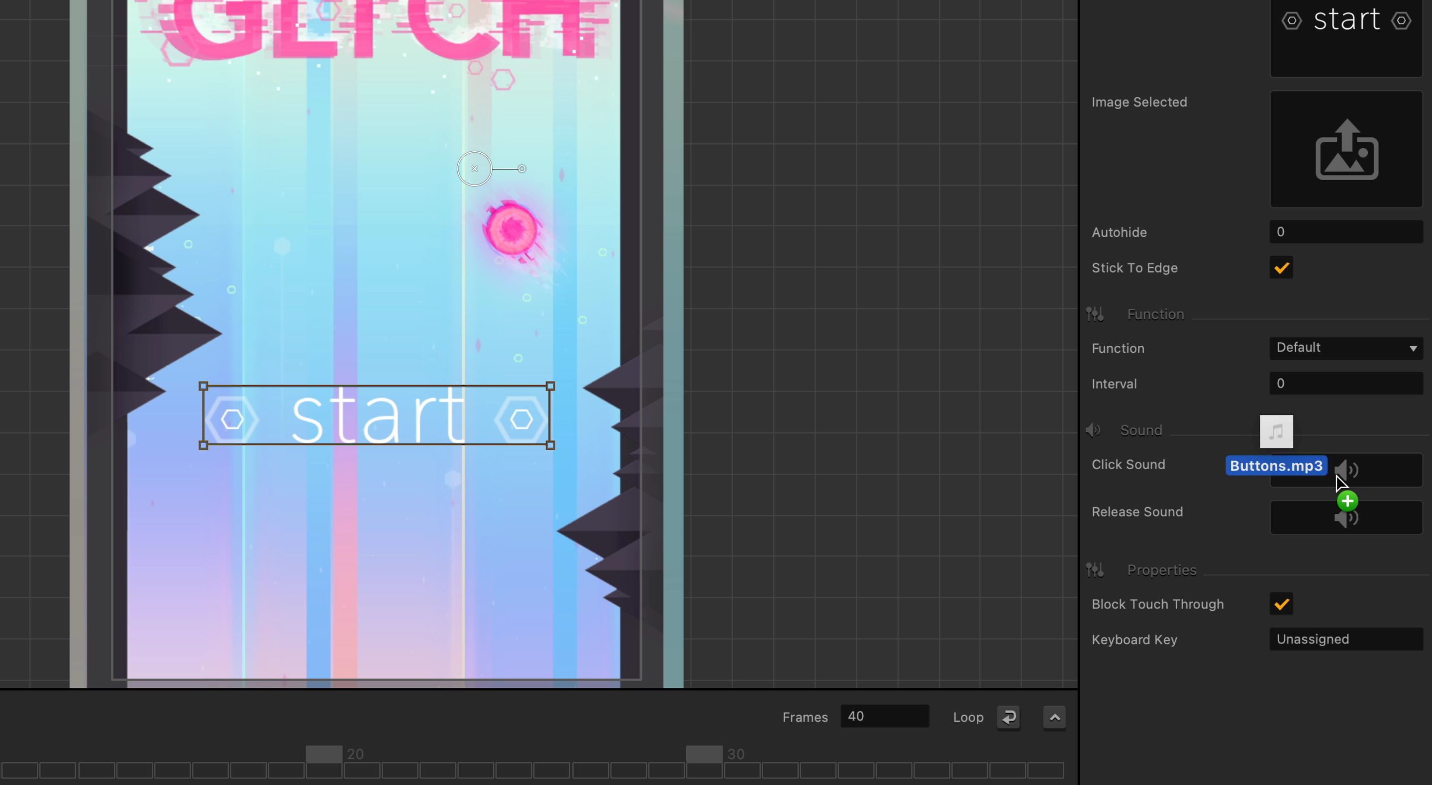The height and width of the screenshot is (785, 1432).
Task: Click the Frames value field
Action: click(885, 716)
